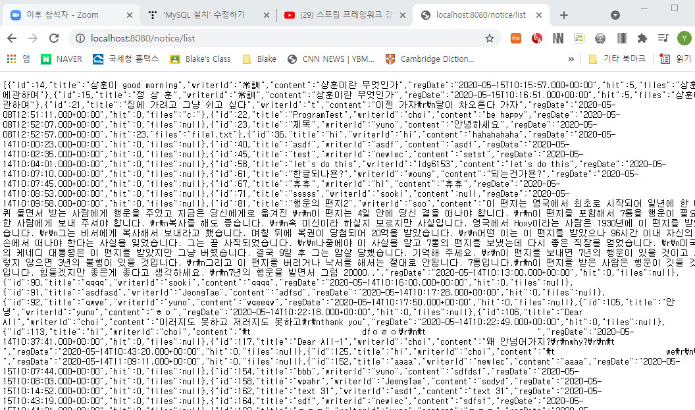The image size is (695, 410).
Task: Switch to the 'MySQL 설치' 수정하기 tab
Action: click(209, 15)
